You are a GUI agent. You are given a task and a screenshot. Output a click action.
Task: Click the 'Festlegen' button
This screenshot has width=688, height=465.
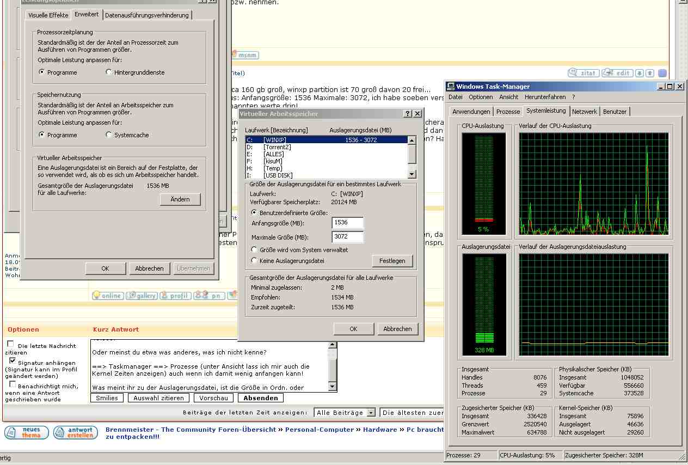pyautogui.click(x=392, y=261)
